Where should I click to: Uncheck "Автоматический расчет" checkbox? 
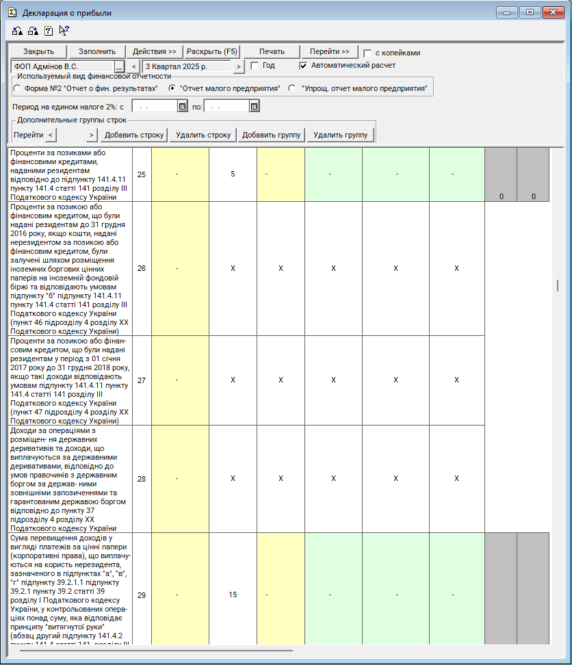[x=304, y=66]
